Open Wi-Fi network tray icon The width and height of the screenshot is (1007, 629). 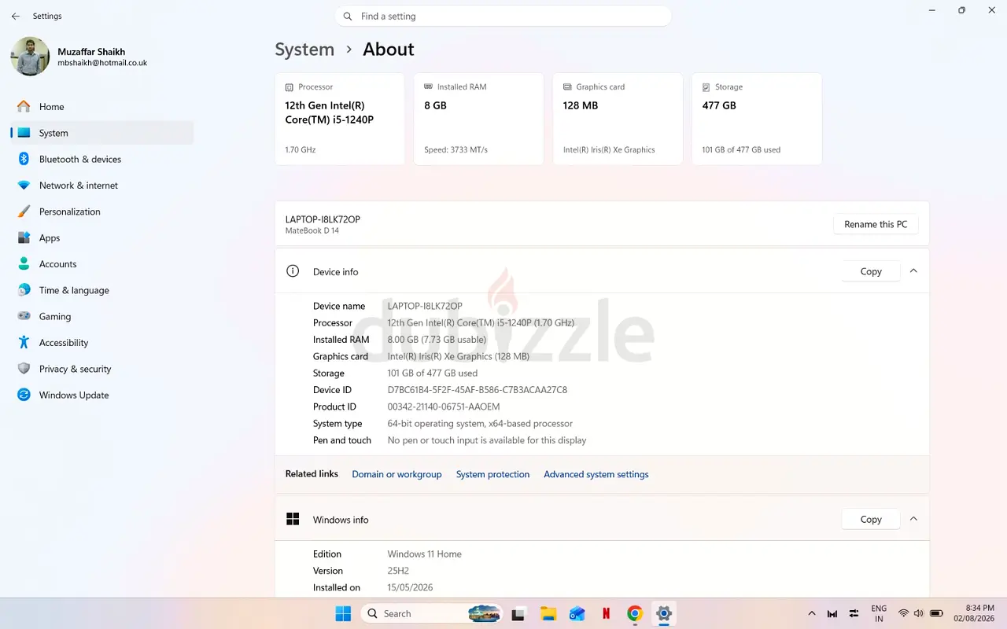pyautogui.click(x=903, y=613)
